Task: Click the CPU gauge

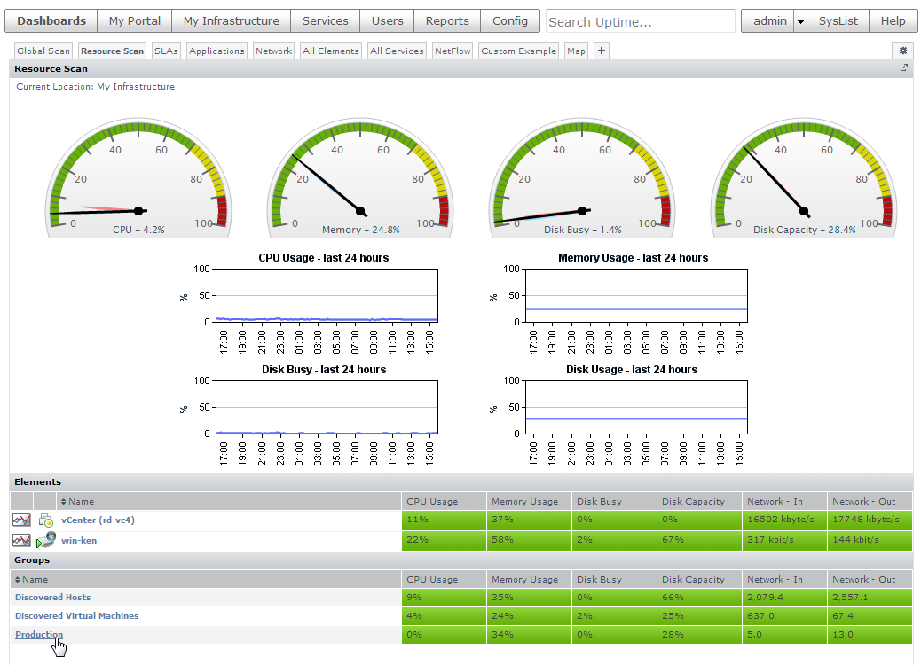Action: (x=138, y=178)
